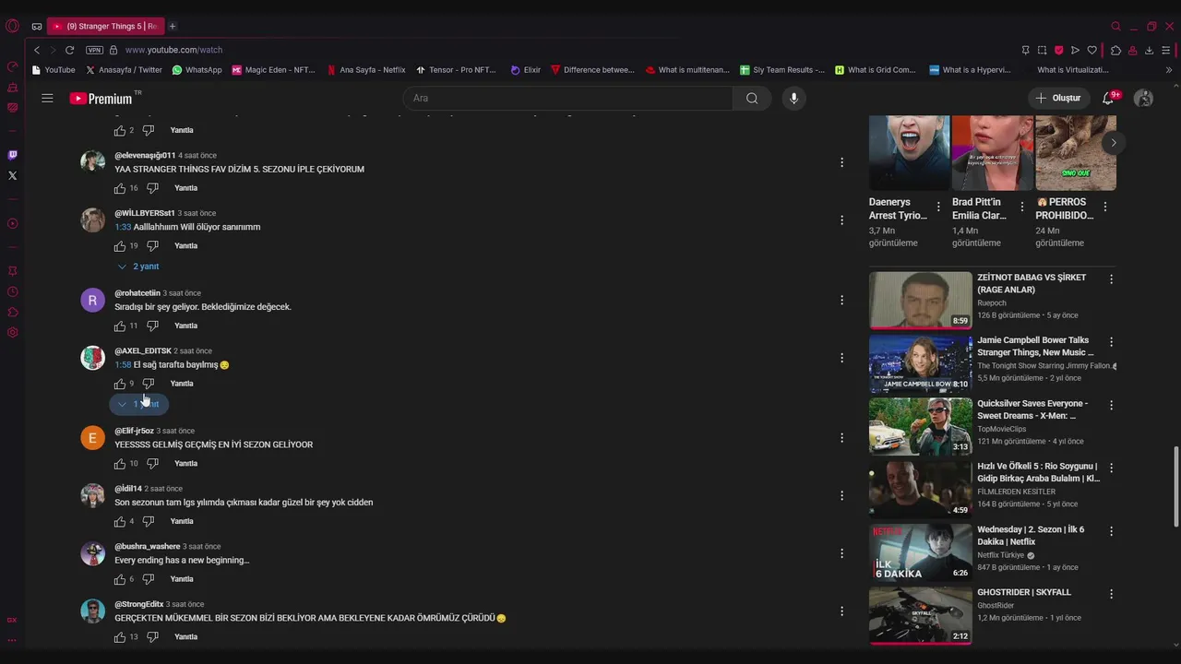Like the comment by @elevenaşığı011
The image size is (1181, 664).
[120, 188]
